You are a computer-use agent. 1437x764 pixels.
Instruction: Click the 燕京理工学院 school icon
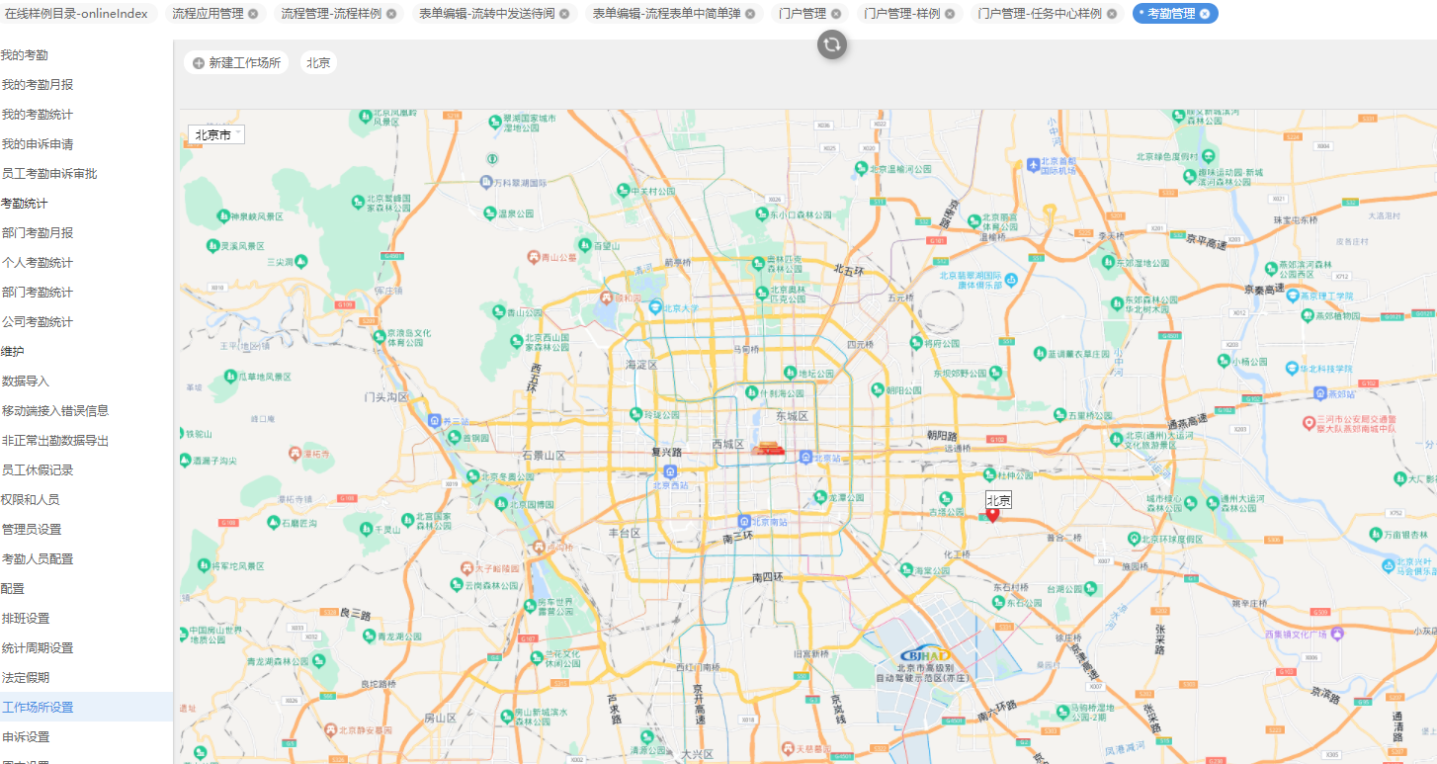1292,295
